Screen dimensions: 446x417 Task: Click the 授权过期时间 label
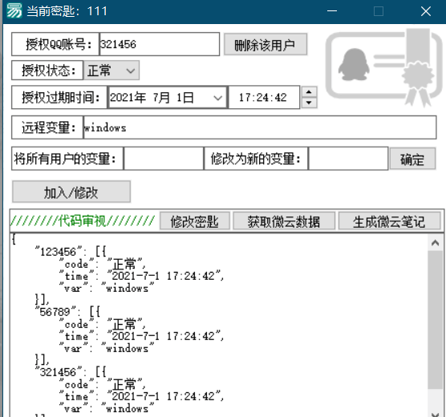(x=59, y=98)
